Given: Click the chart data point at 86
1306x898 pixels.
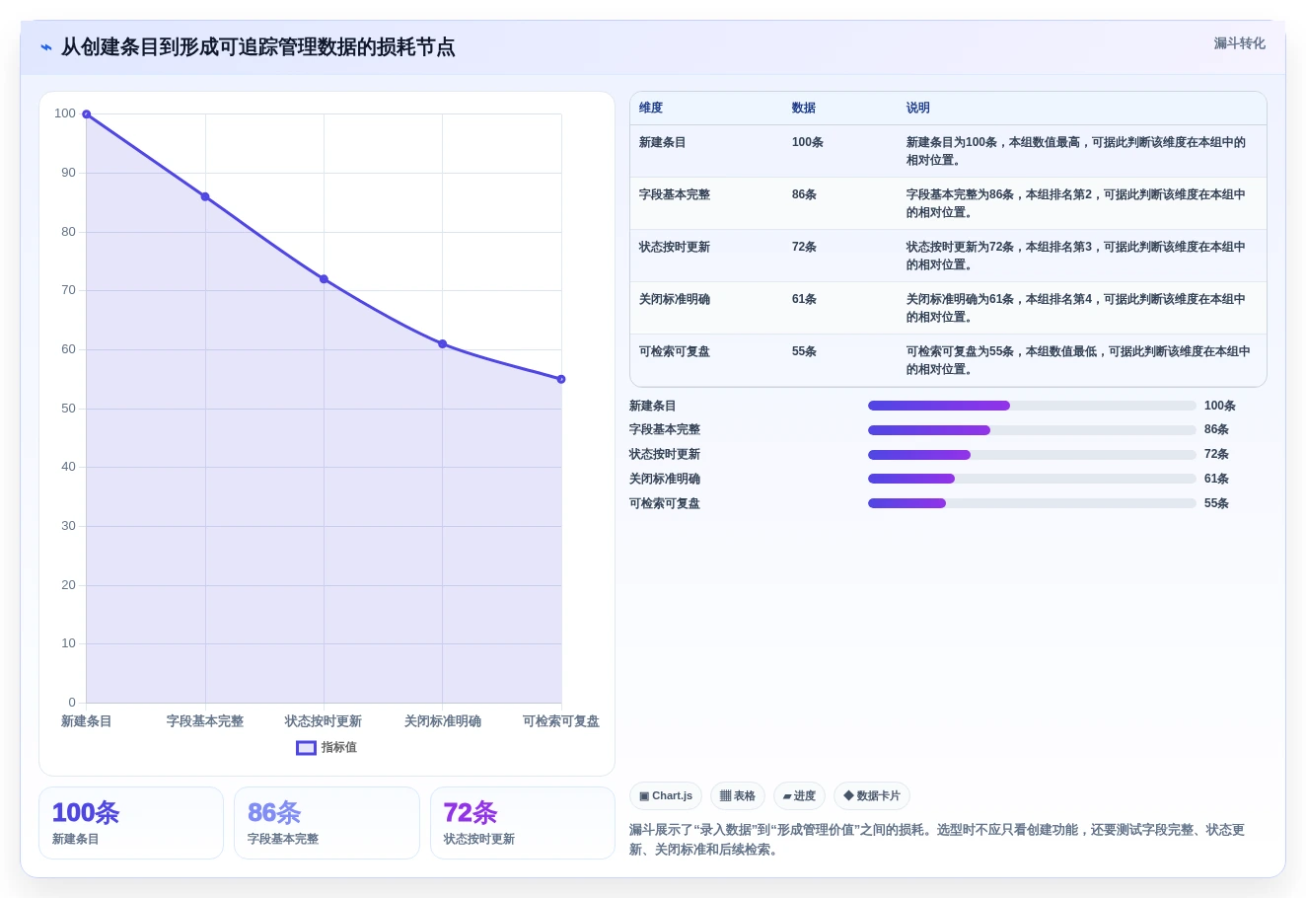Looking at the screenshot, I should point(205,196).
